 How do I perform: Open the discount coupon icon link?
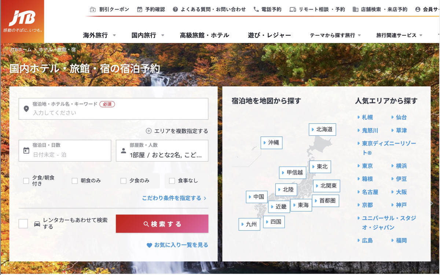93,10
